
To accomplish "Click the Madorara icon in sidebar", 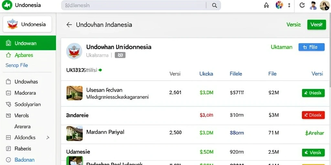I will 8,93.
